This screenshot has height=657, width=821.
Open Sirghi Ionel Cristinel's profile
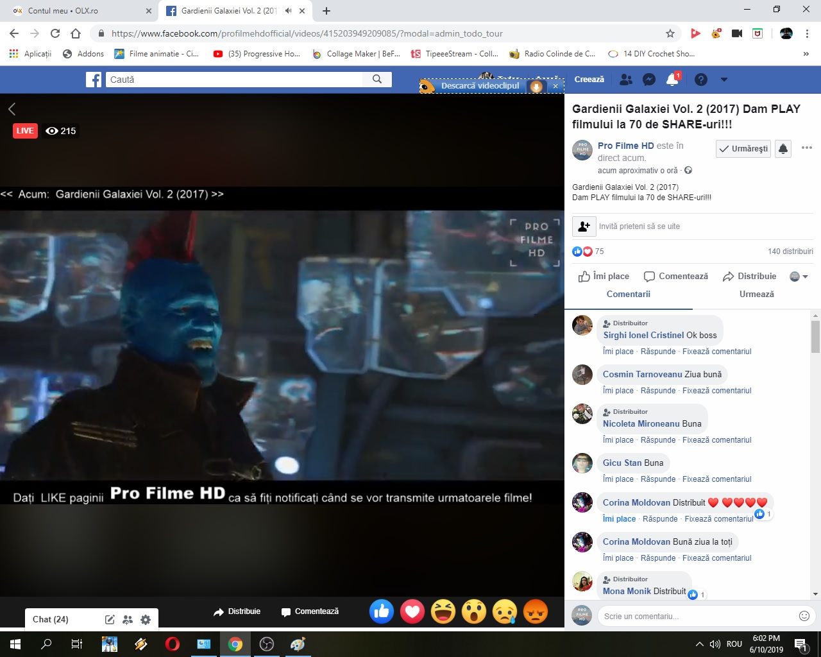click(x=643, y=335)
